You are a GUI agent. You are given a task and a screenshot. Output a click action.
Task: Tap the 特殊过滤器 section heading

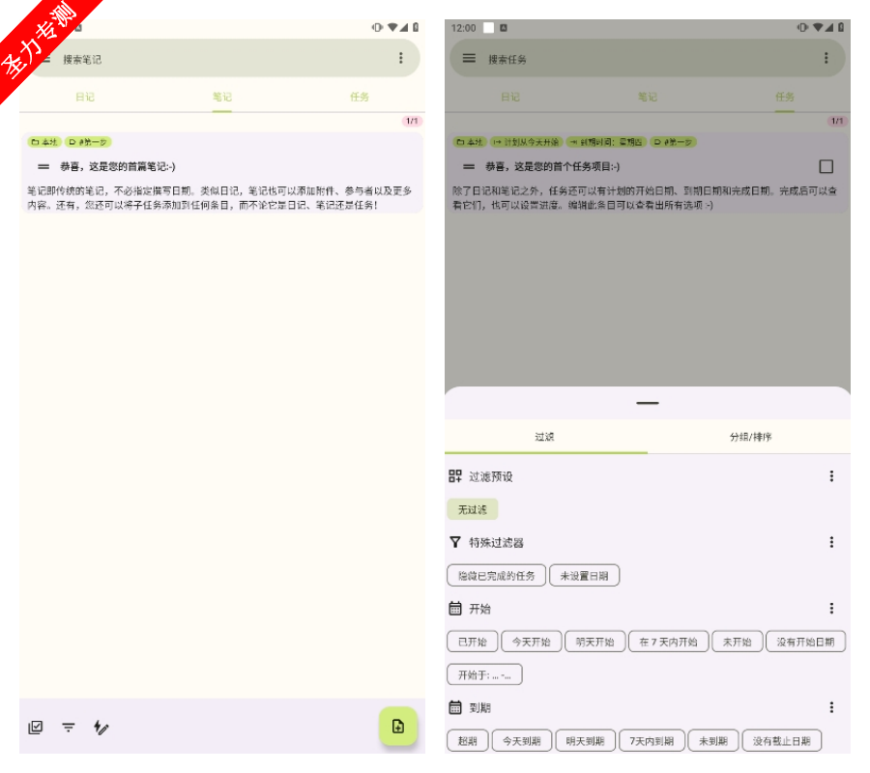[x=497, y=542]
